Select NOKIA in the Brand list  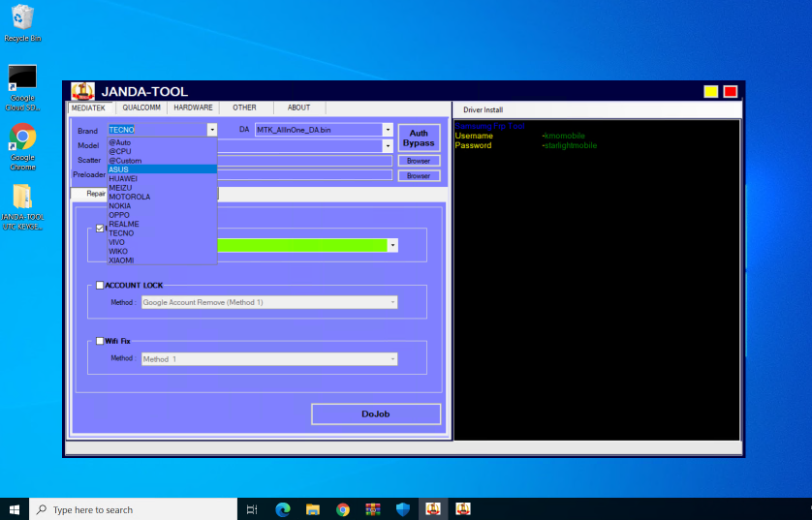(162, 205)
